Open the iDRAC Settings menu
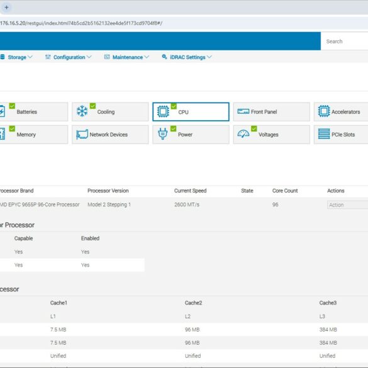This screenshot has height=368, width=368. point(187,57)
